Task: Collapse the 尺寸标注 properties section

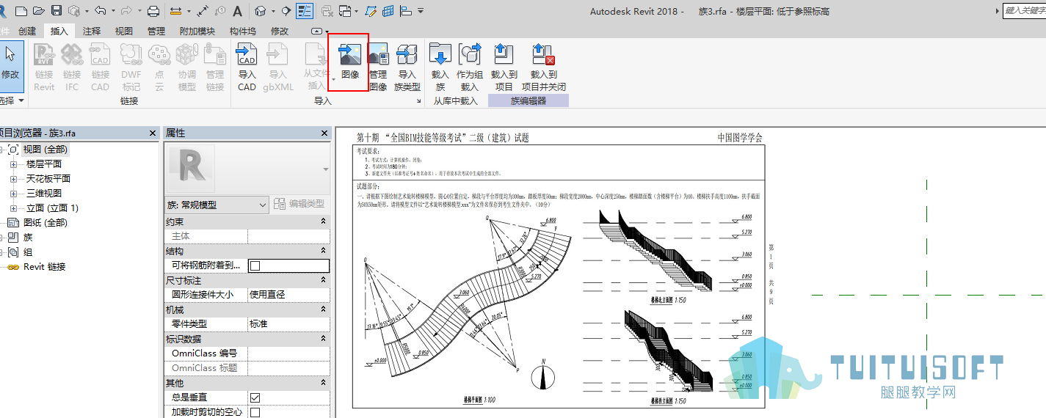Action: (x=324, y=280)
